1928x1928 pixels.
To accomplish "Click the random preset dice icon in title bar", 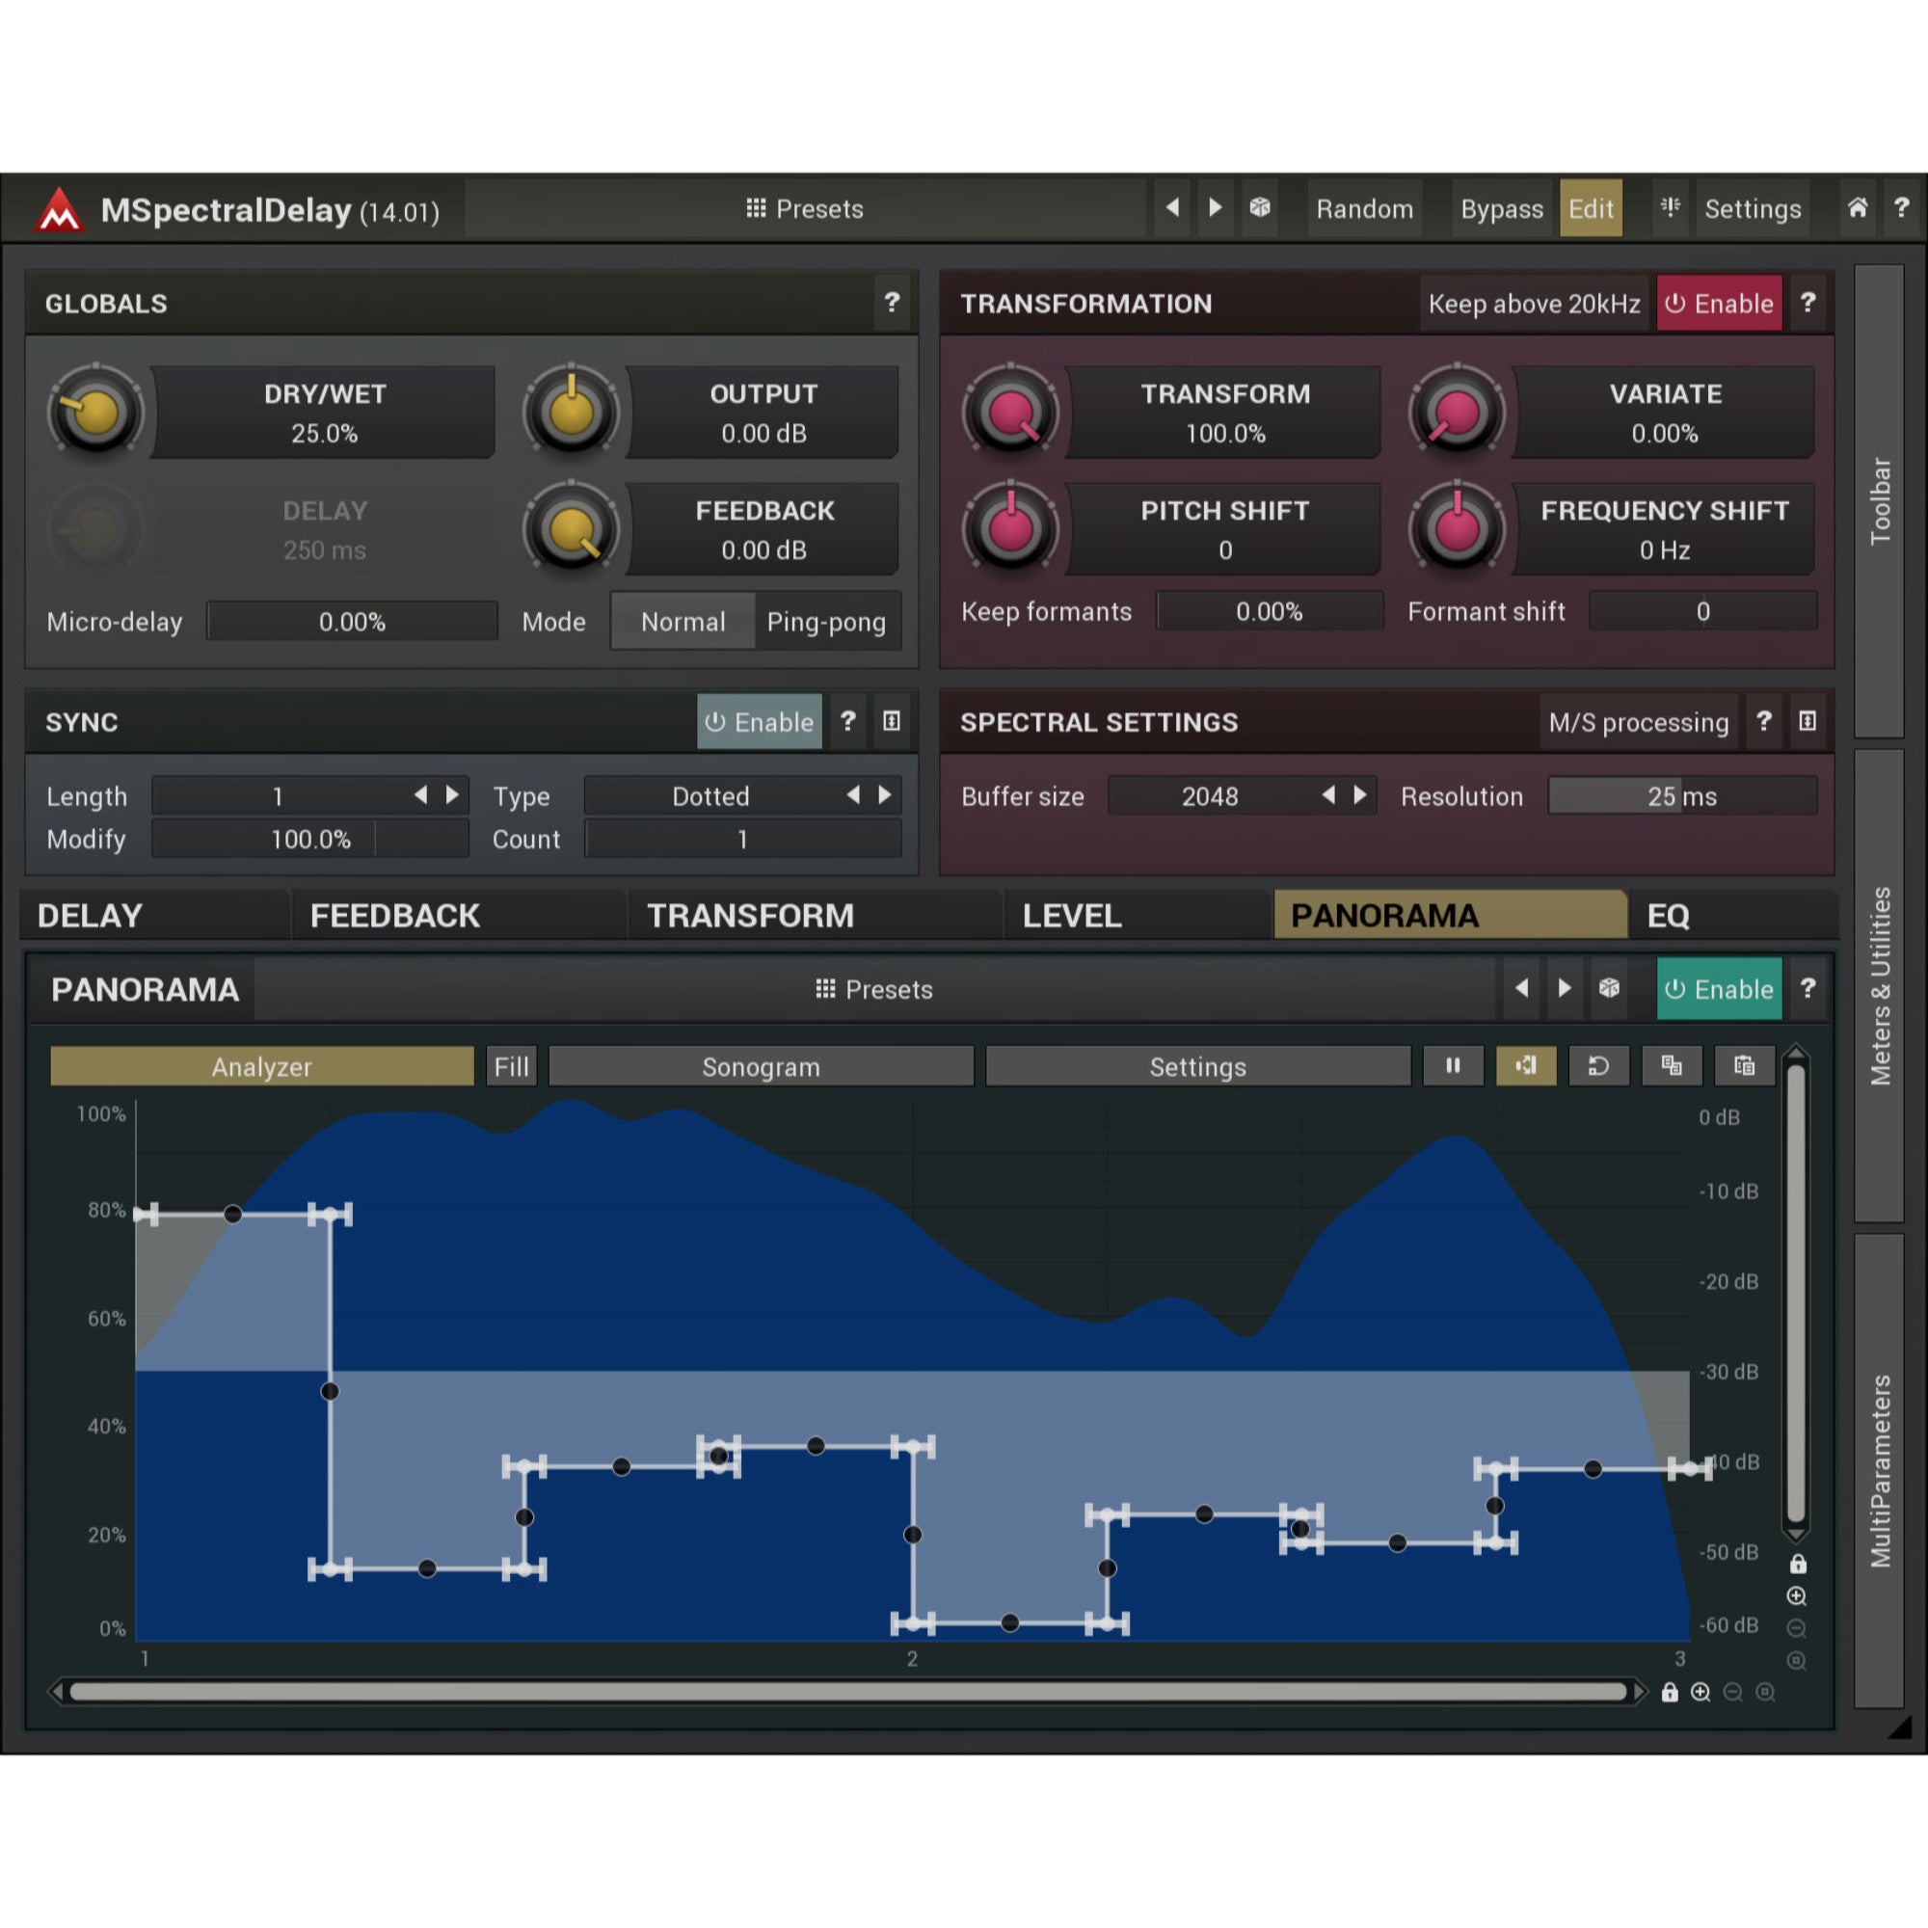I will pos(1259,207).
